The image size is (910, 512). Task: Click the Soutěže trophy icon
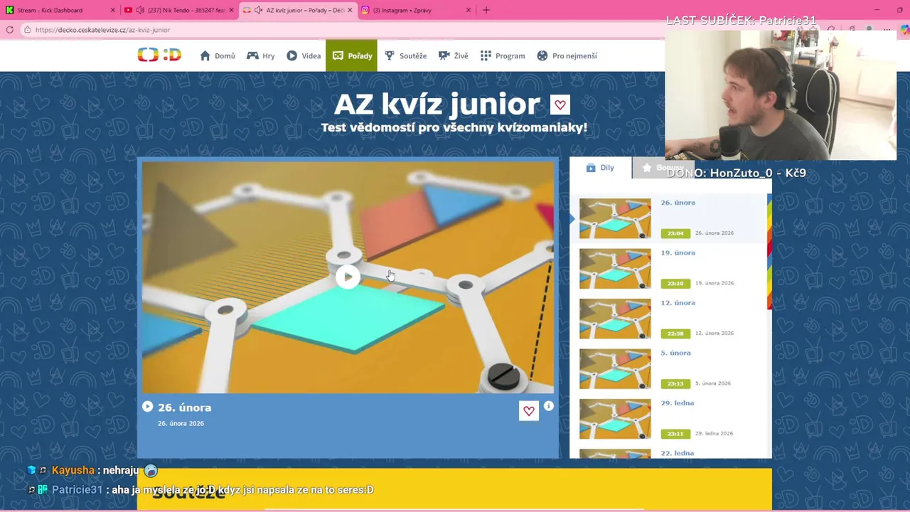(390, 55)
